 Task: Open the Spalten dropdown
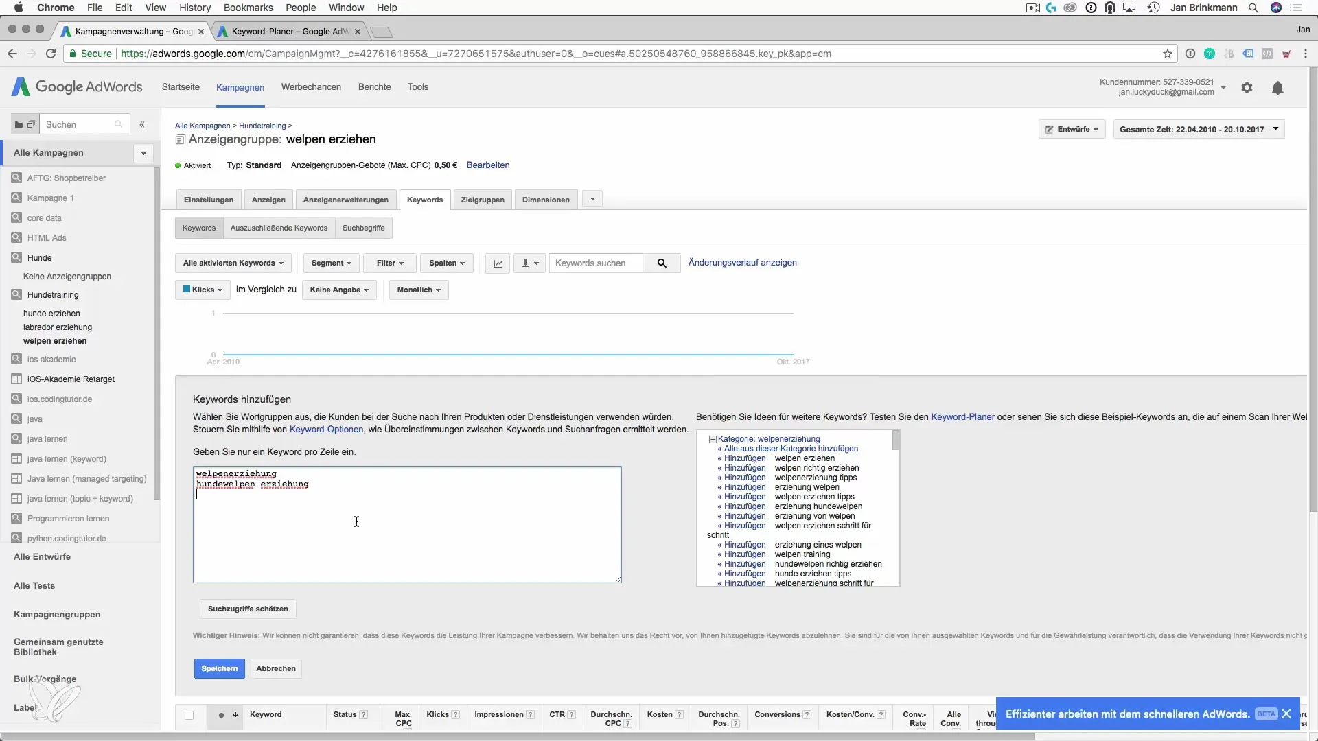(x=447, y=263)
